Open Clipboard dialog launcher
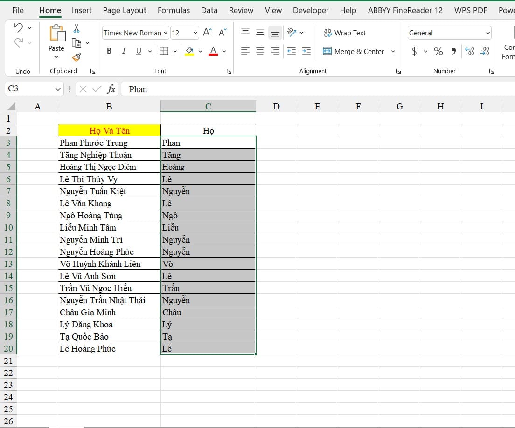Screen dimensions: 515x428 93,71
